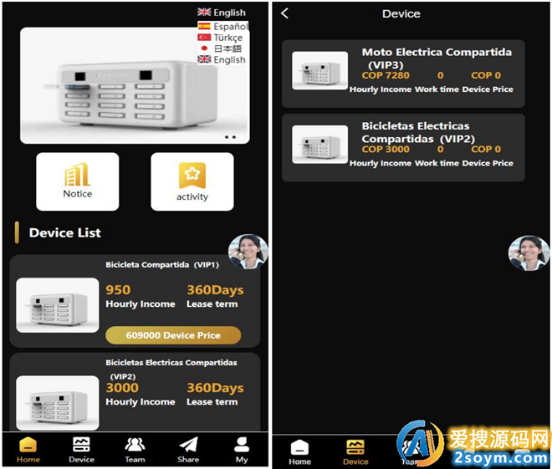
Task: Select Bicicleta Compartida (VIP1) title
Action: click(x=162, y=264)
